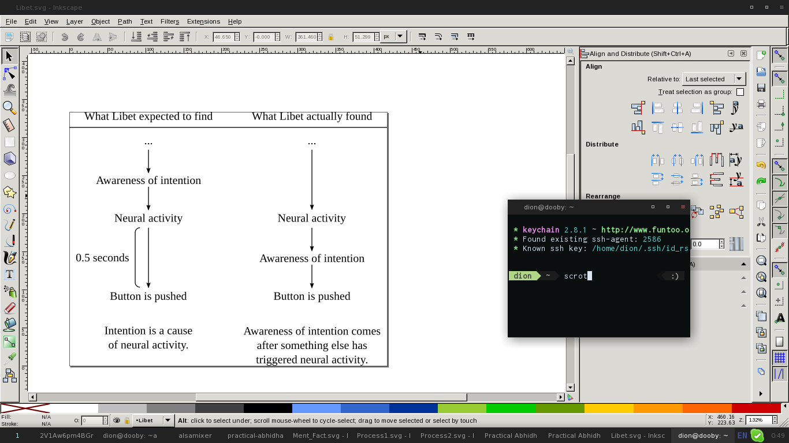The height and width of the screenshot is (443, 789).
Task: Select the Paint Bucket fill tool
Action: [9, 325]
